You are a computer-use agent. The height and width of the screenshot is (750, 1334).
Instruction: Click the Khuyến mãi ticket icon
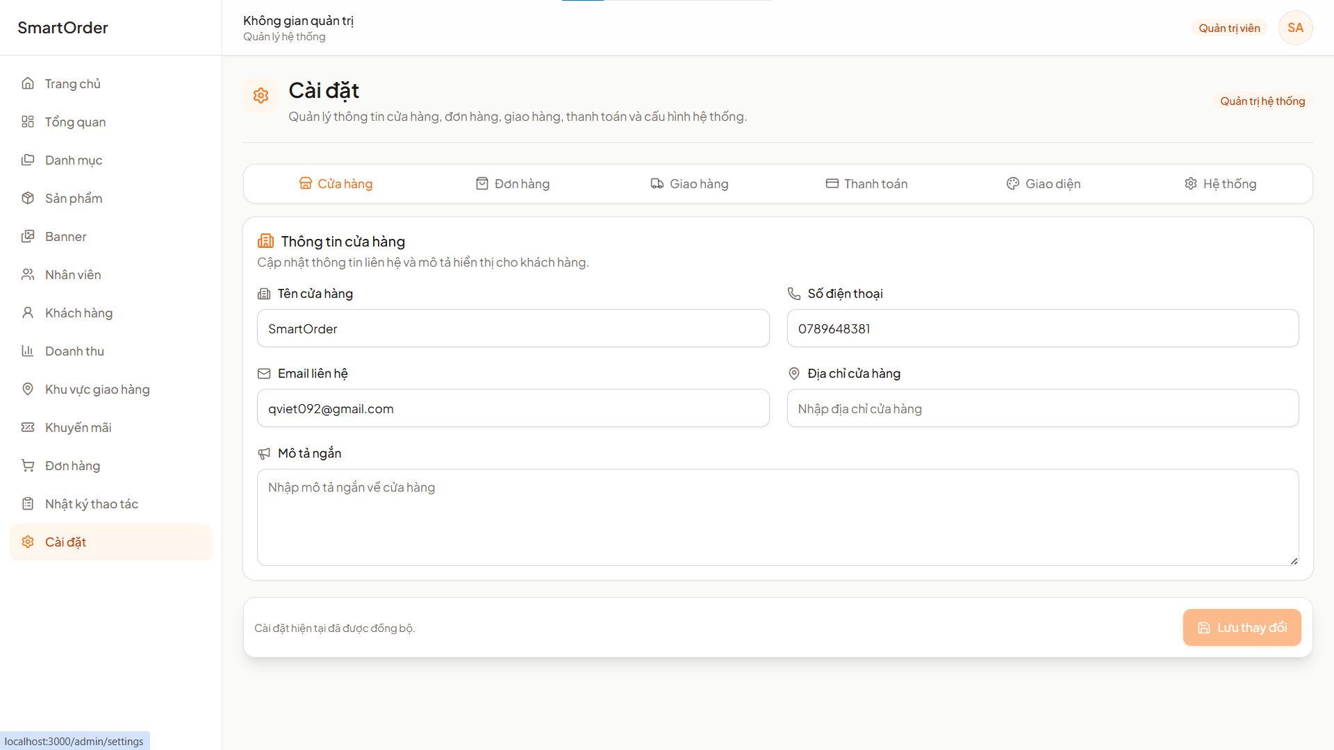[28, 427]
